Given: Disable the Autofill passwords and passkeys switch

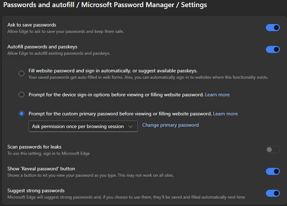Looking at the screenshot, I should [273, 49].
